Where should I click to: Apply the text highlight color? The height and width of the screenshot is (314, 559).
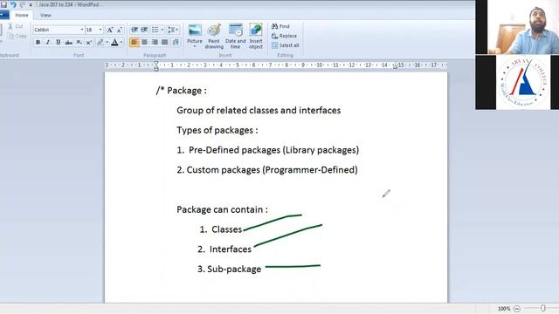100,42
